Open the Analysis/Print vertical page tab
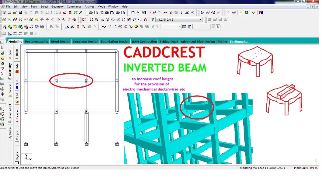 (10, 113)
